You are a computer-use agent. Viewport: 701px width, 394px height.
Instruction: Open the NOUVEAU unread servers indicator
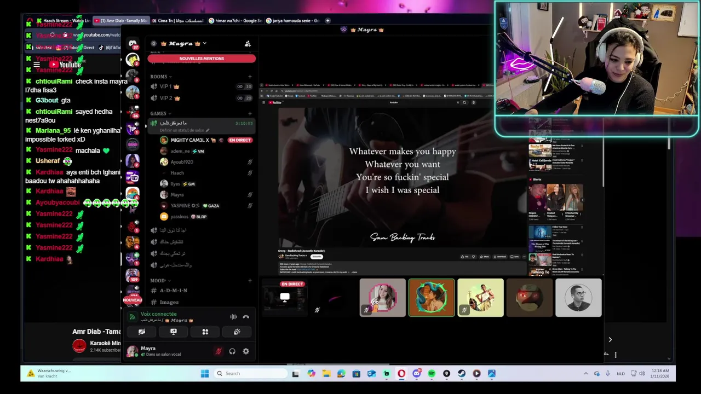(x=133, y=300)
